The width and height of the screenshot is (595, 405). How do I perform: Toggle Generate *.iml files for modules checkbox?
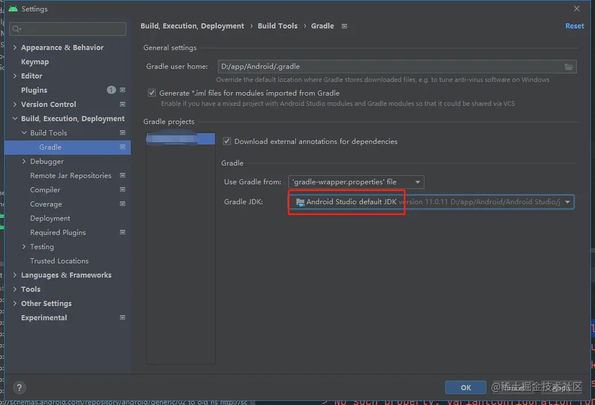[x=152, y=93]
